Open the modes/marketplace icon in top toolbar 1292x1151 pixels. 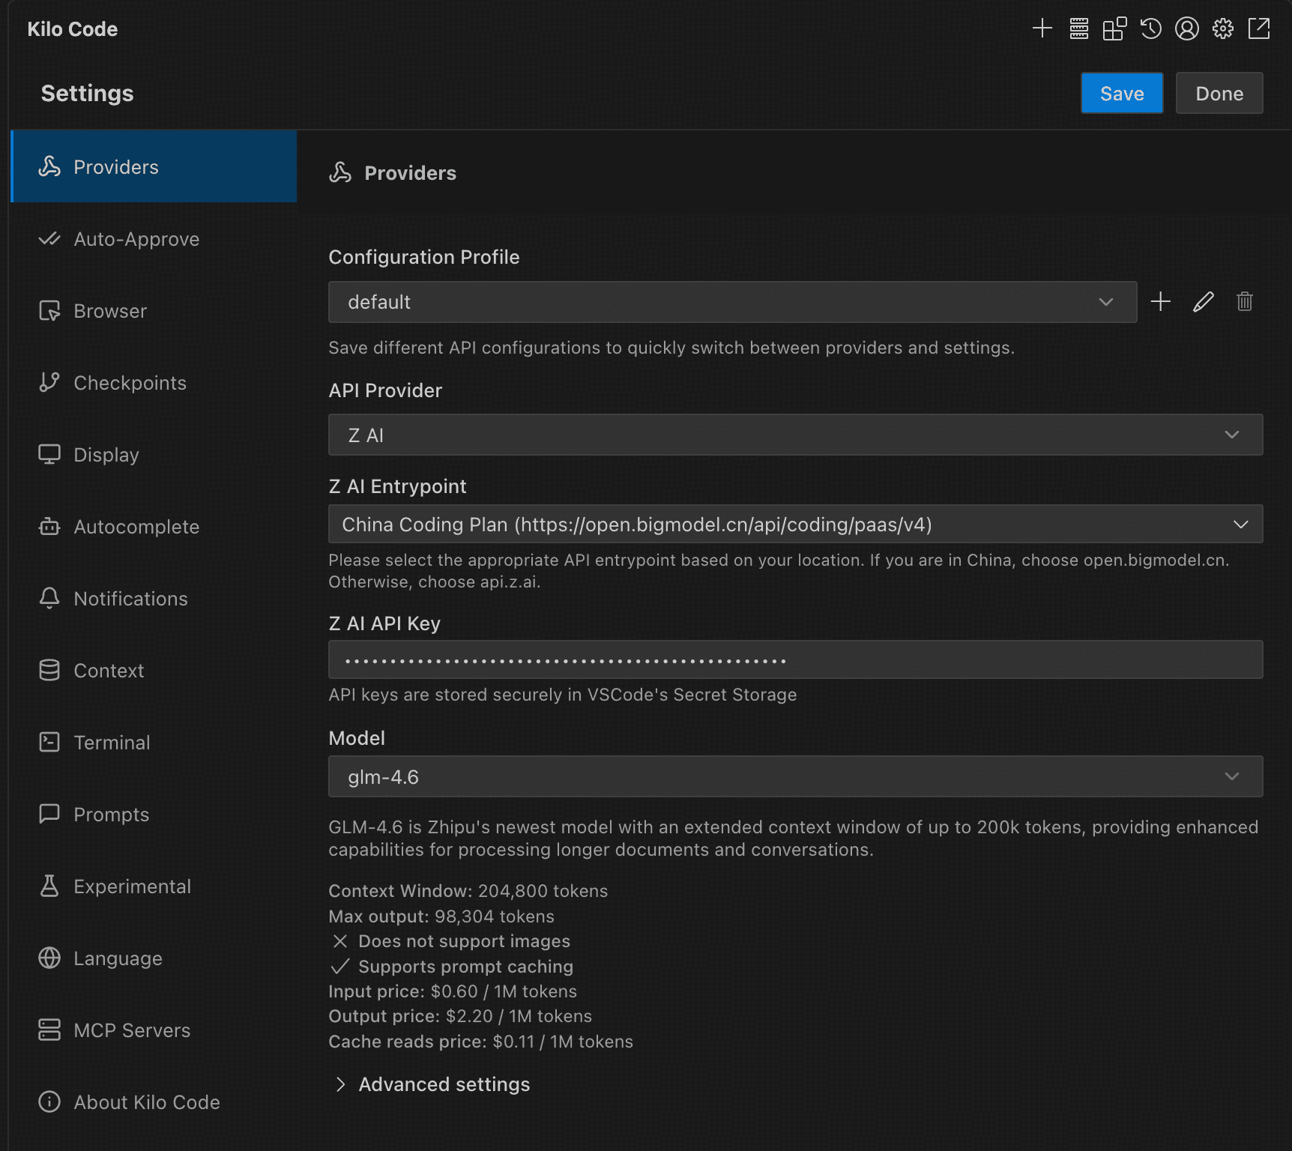1114,29
